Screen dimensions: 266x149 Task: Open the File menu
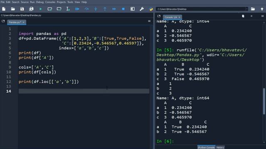2,2
